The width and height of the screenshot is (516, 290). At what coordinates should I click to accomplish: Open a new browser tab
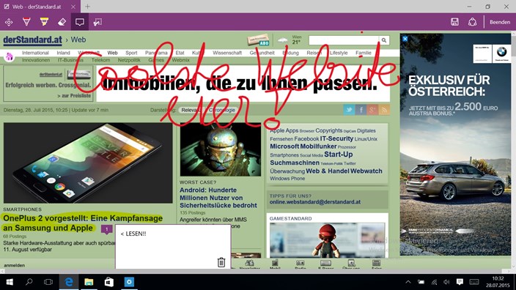point(87,7)
